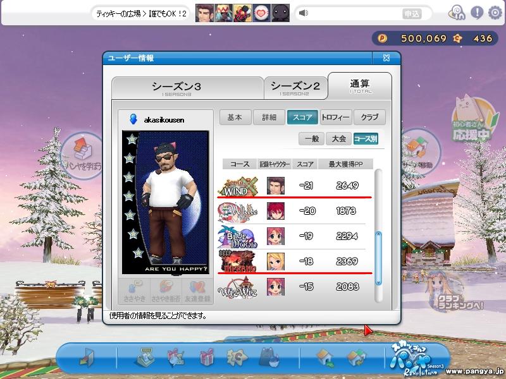Switch to the 通算 total tab
The height and width of the screenshot is (379, 506).
360,87
